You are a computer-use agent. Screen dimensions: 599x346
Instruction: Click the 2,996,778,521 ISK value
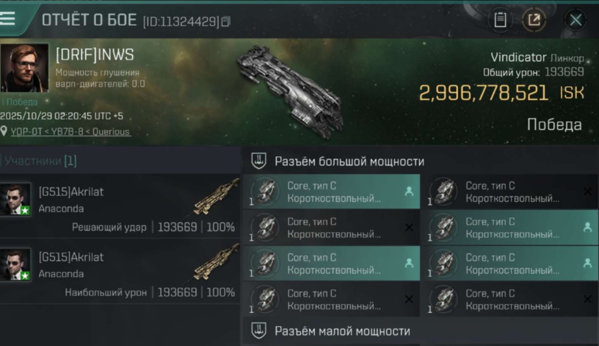pos(484,93)
